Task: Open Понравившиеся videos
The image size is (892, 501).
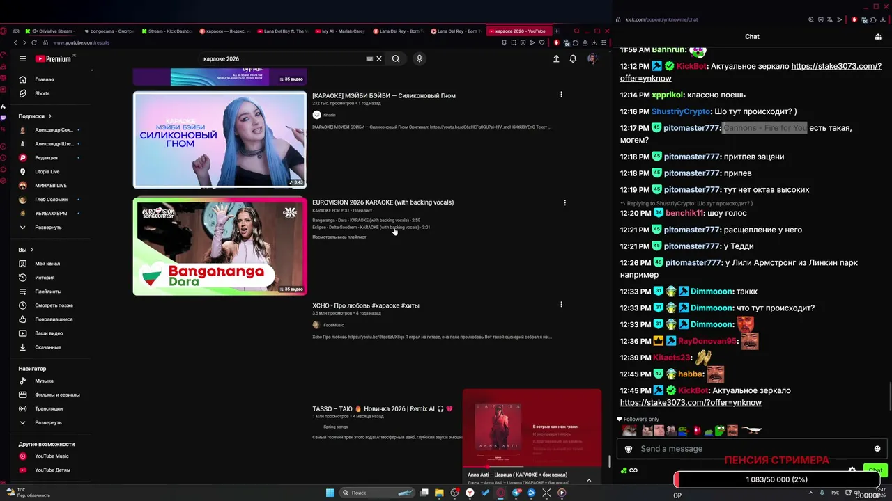Action: 53,319
